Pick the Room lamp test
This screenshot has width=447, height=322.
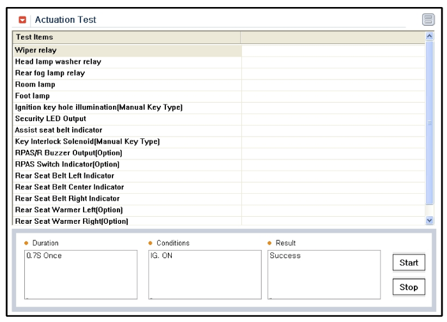click(35, 85)
